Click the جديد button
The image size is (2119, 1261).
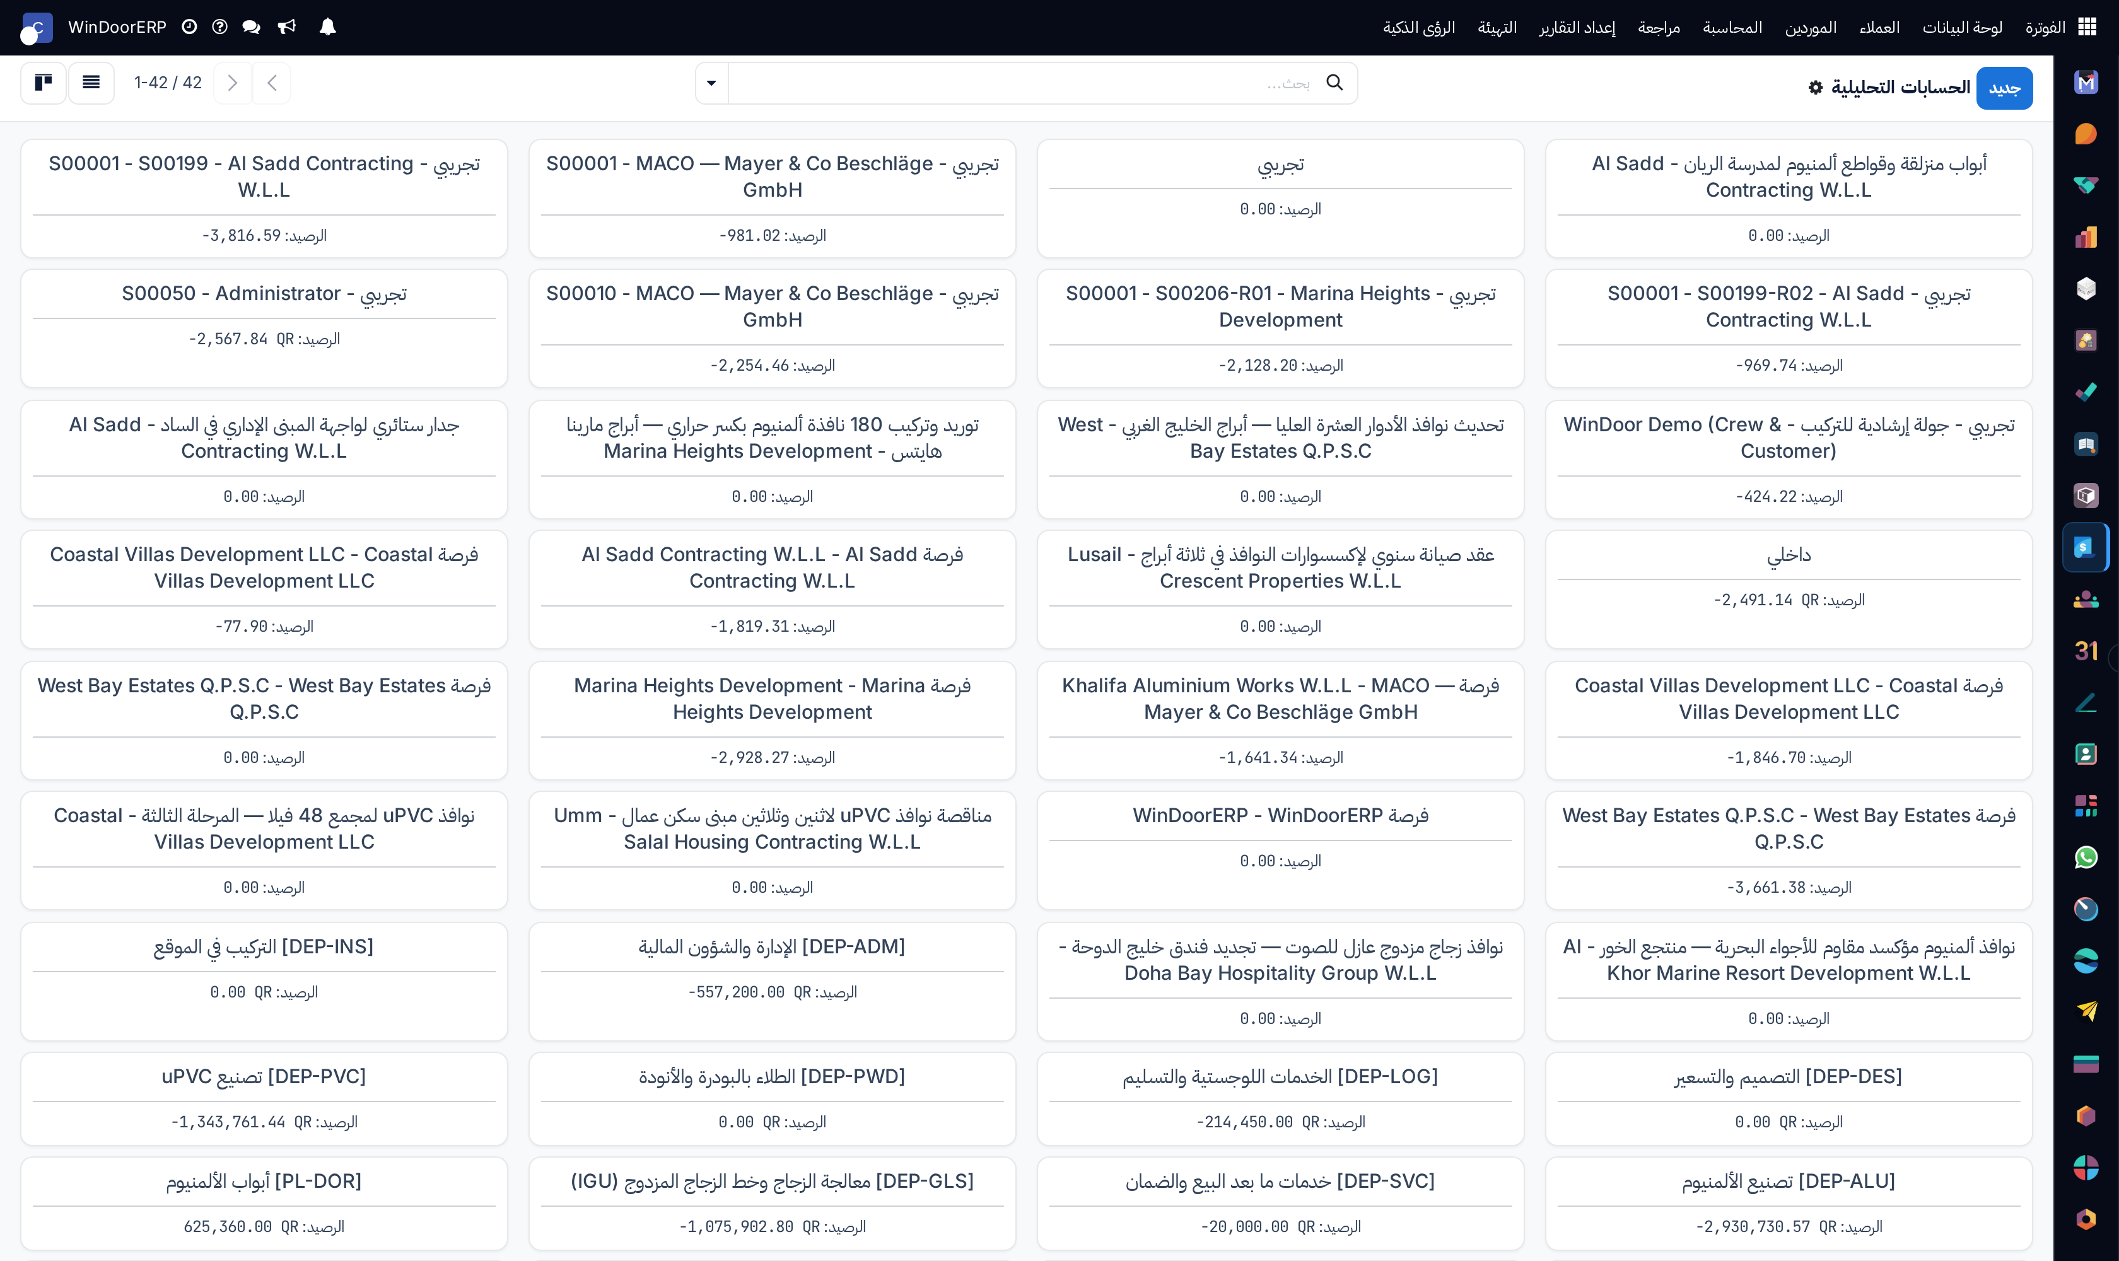coord(2004,88)
